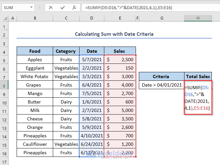Select column H header
The image size is (220, 165).
click(198, 19)
